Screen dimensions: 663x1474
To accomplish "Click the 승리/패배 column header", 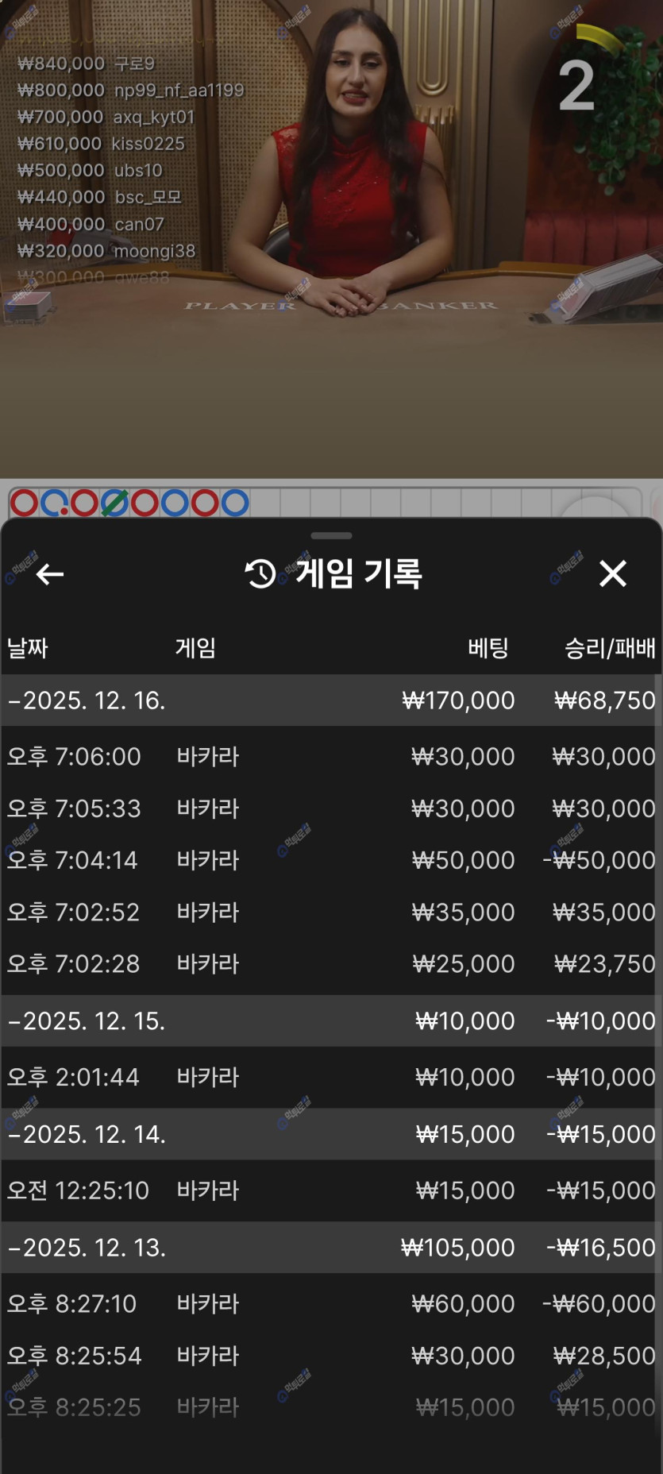I will pyautogui.click(x=609, y=648).
